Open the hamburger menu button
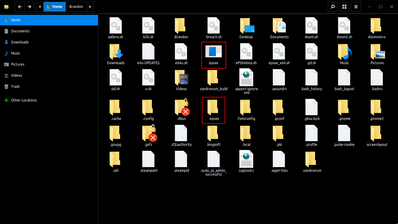Screen dimensions: 398x224 tap(356, 6)
